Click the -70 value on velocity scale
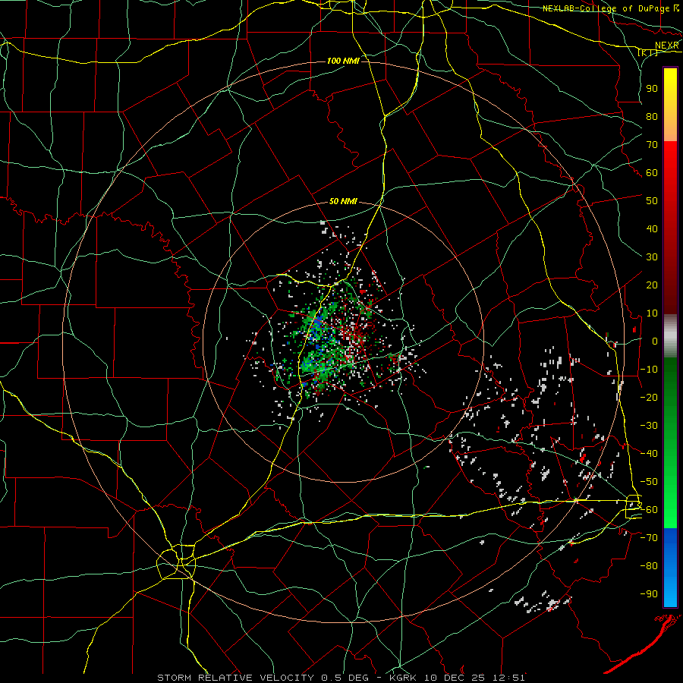Viewport: 683px width, 683px height. pos(649,538)
